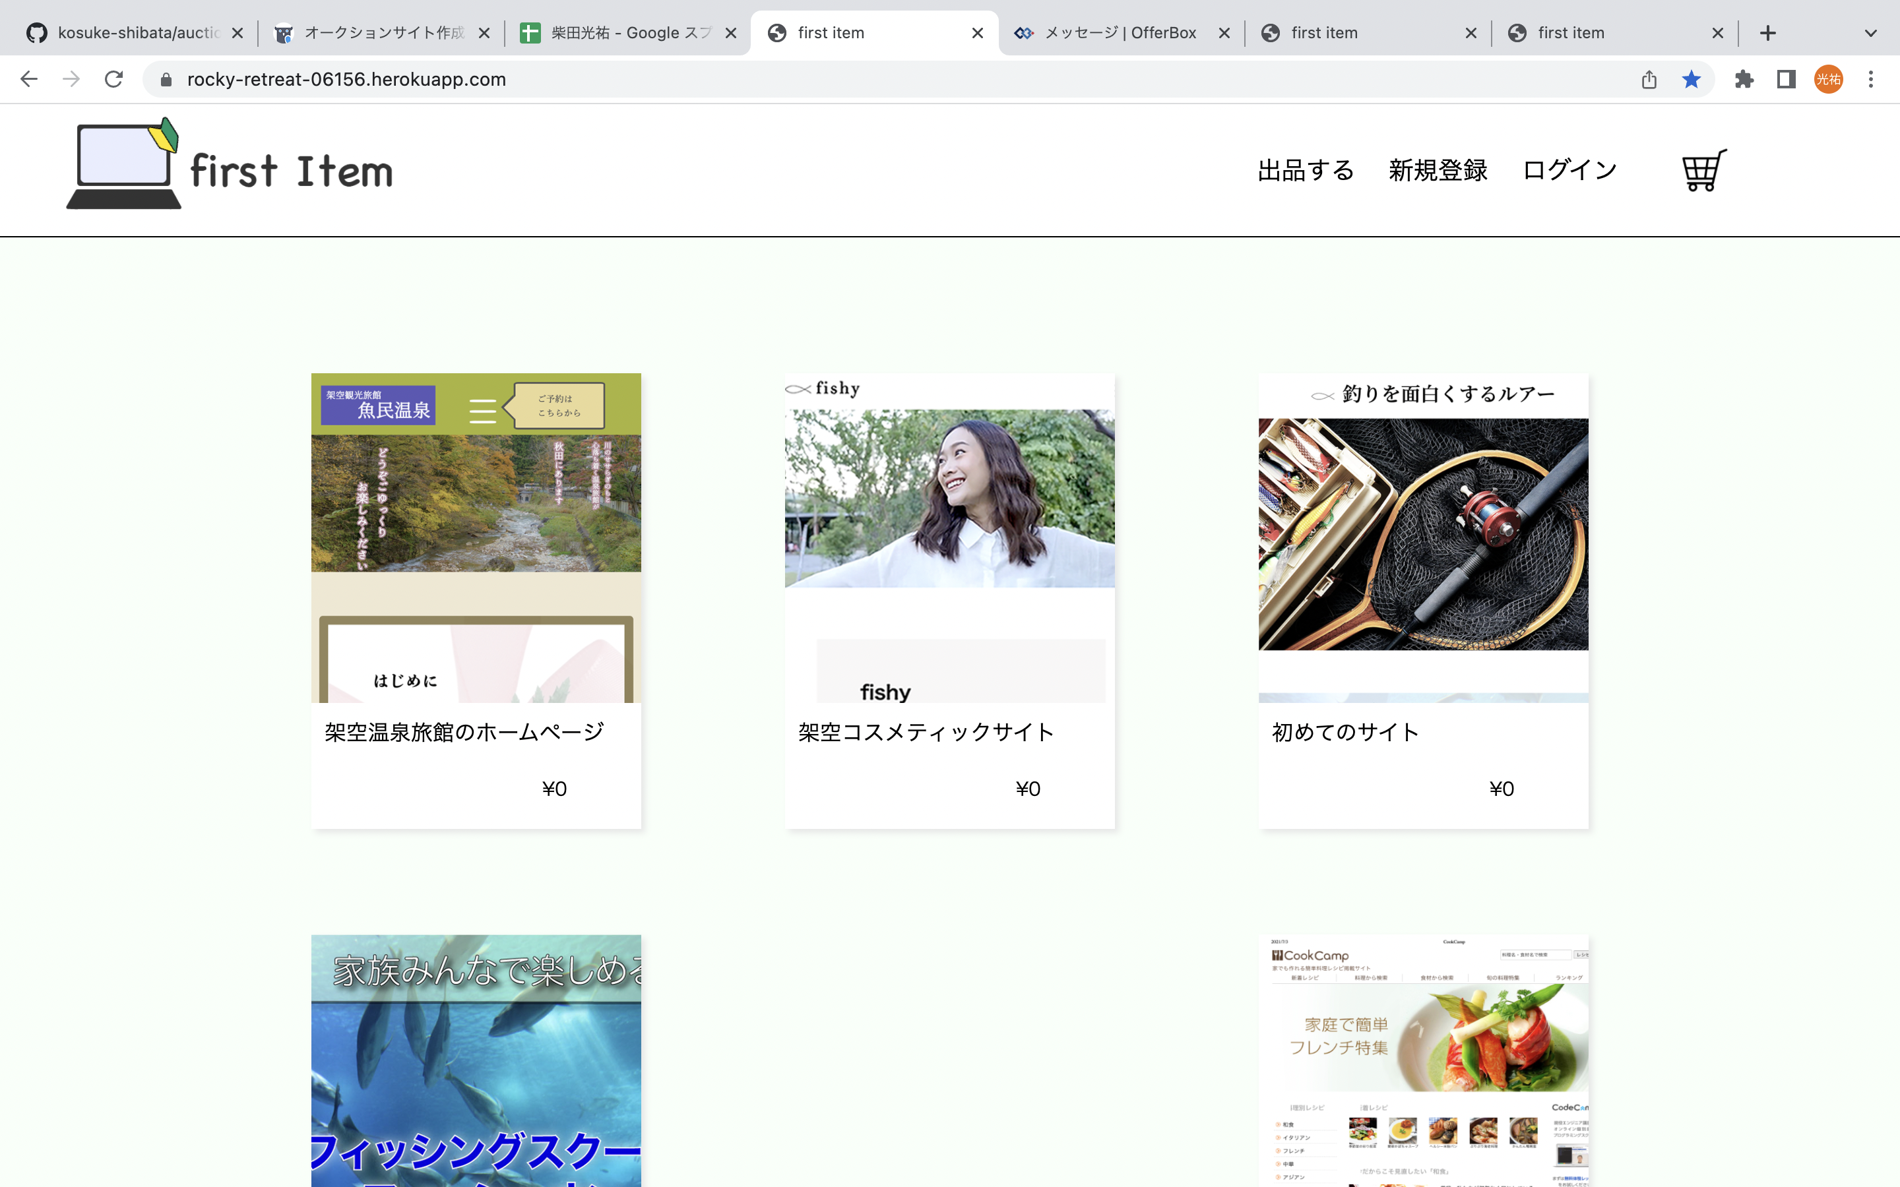
Task: Click the first Item laptop logo
Action: pyautogui.click(x=230, y=164)
